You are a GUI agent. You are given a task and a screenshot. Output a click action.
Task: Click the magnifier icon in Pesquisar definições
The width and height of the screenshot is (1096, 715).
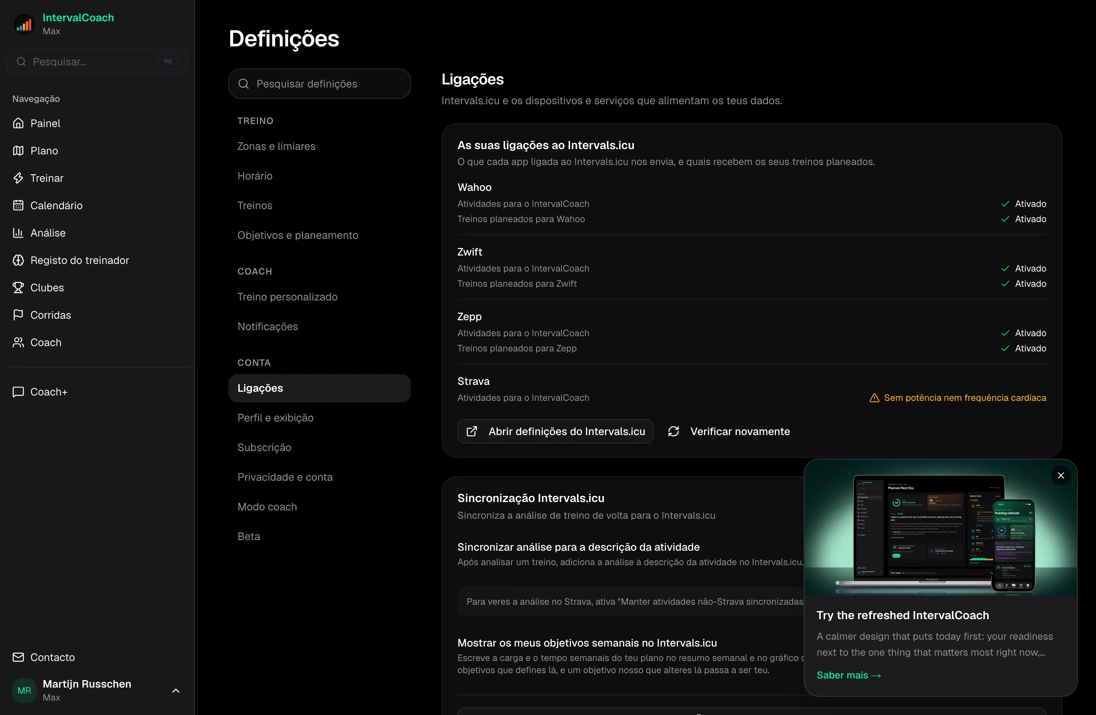click(x=244, y=84)
